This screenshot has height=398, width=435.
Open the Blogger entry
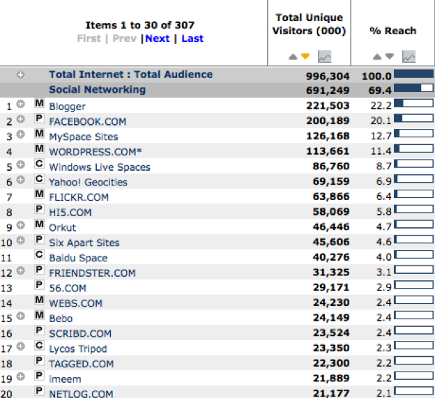pos(68,107)
